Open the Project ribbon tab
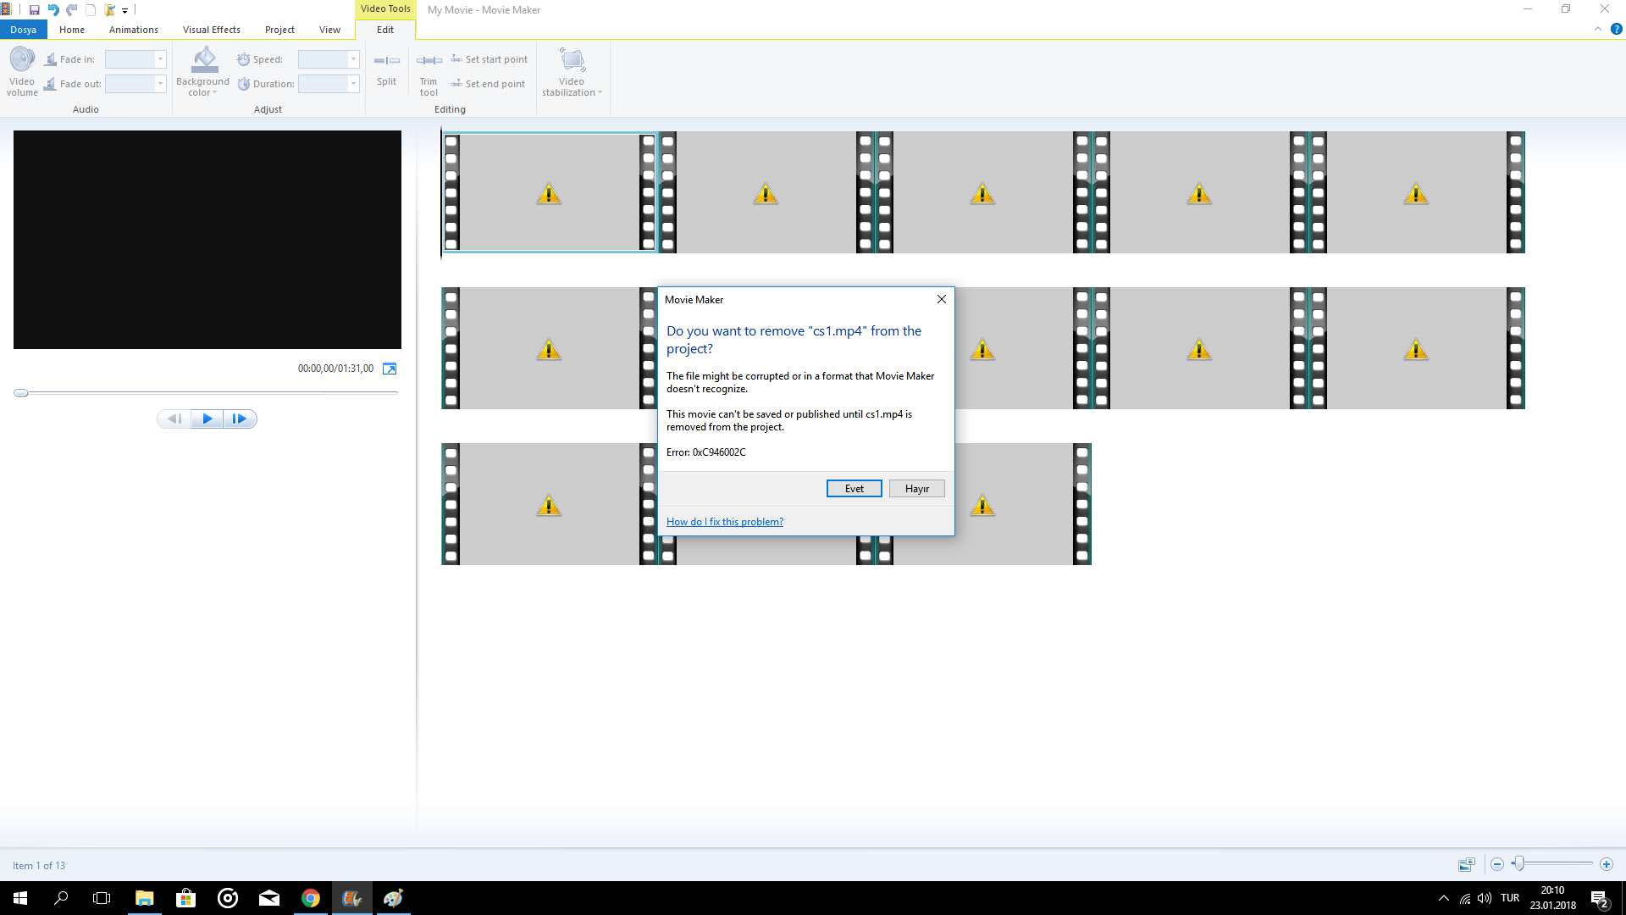This screenshot has height=915, width=1626. pyautogui.click(x=279, y=30)
